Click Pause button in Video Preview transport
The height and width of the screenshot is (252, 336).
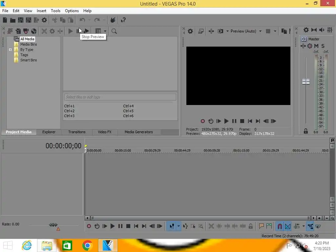click(x=234, y=121)
